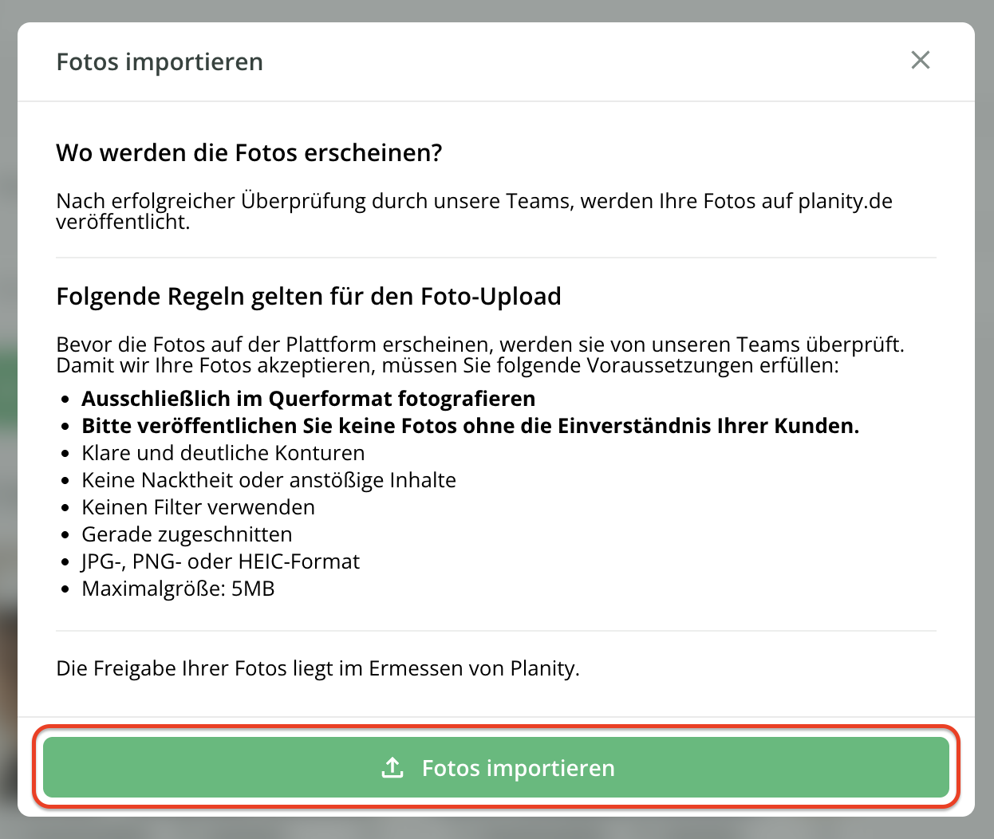The image size is (994, 839).
Task: Click the rule Gerade zugeschnitten
Action: click(x=187, y=534)
